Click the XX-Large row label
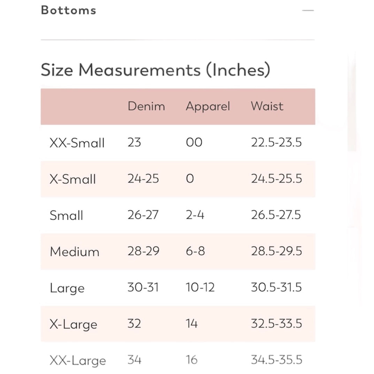 [78, 360]
